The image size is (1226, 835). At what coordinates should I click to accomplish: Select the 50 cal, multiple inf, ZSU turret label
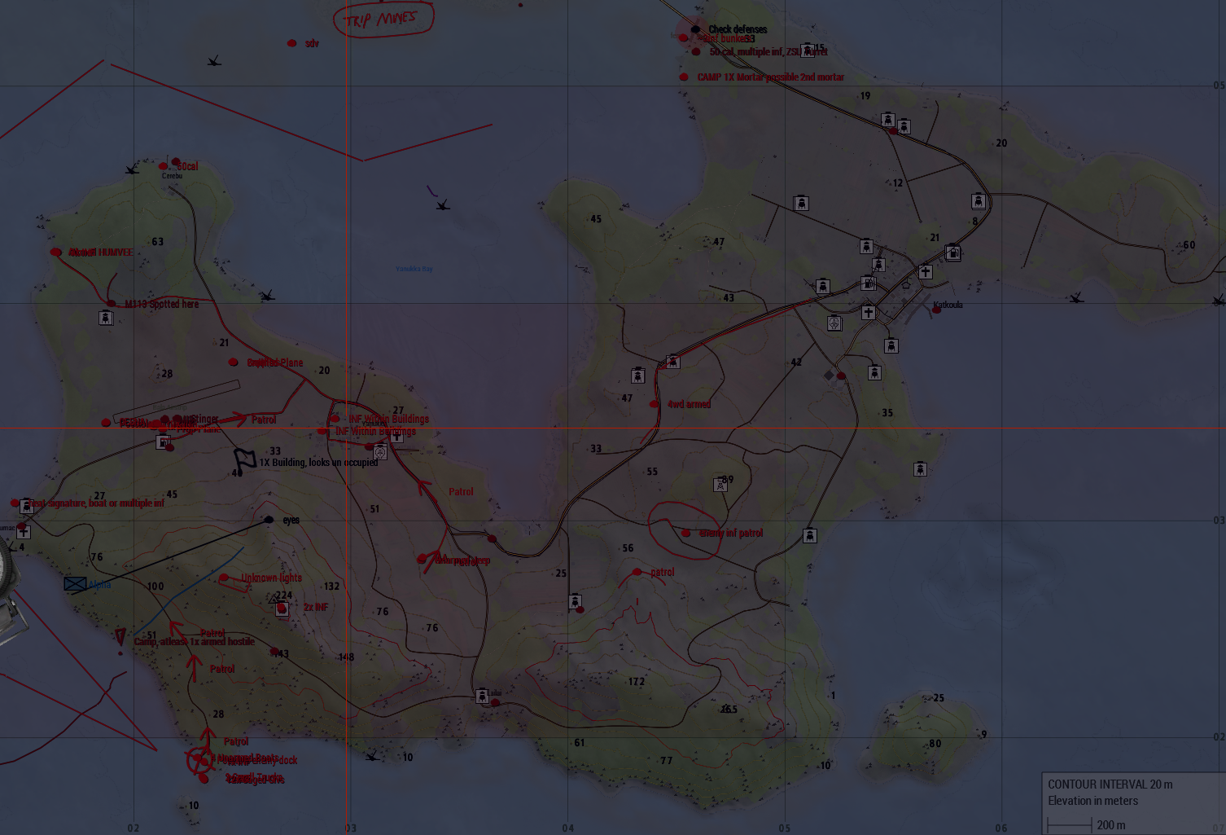tap(768, 51)
